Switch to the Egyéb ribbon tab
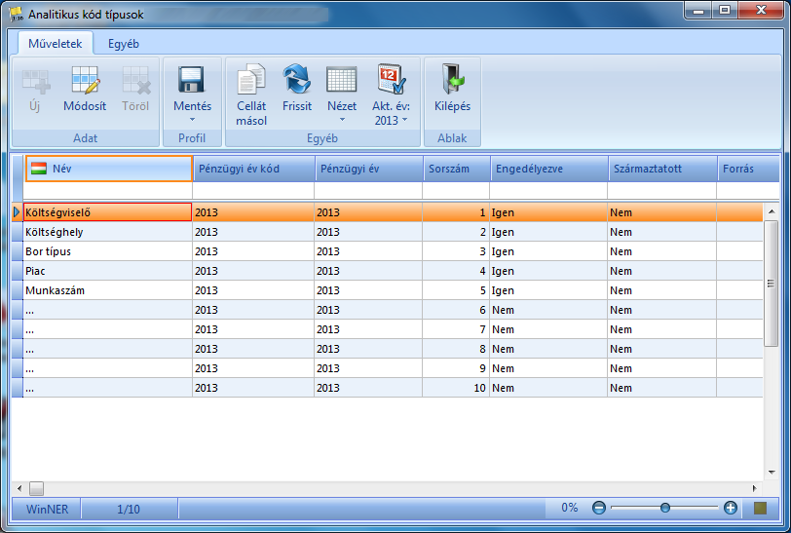The width and height of the screenshot is (791, 533). [123, 44]
